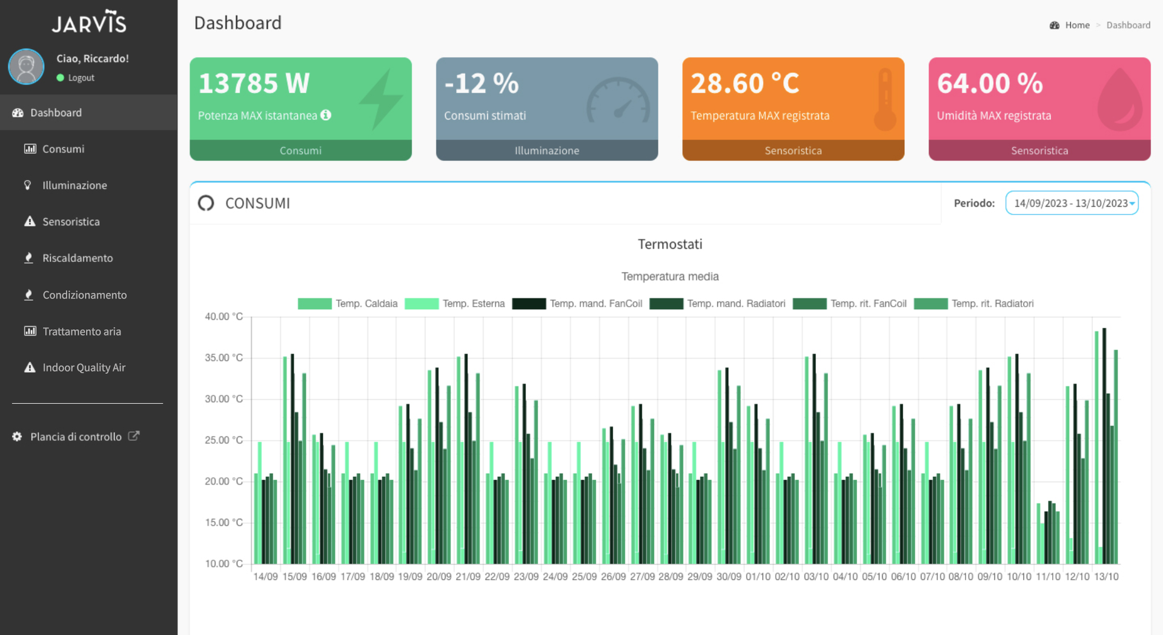Viewport: 1163px width, 635px height.
Task: Click the Logout link
Action: (81, 78)
